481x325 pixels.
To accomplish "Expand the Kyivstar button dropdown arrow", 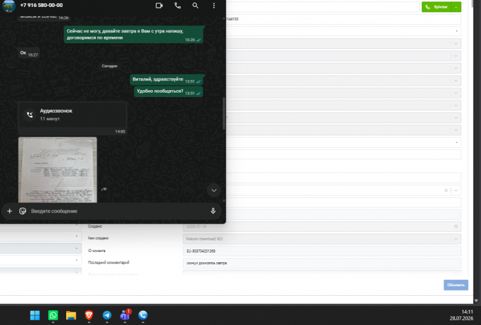I will click(457, 7).
